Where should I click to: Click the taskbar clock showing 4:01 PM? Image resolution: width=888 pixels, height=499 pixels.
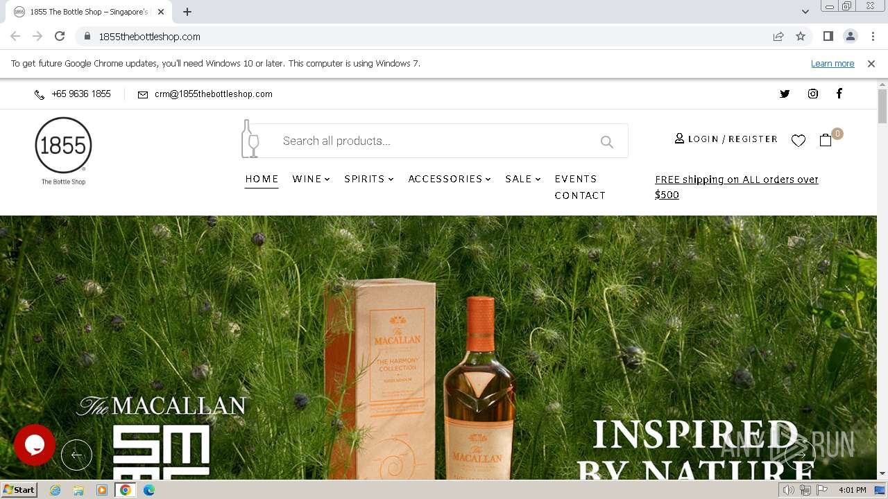[852, 490]
